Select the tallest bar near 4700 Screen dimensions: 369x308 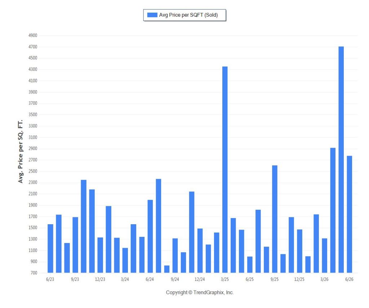pos(341,160)
